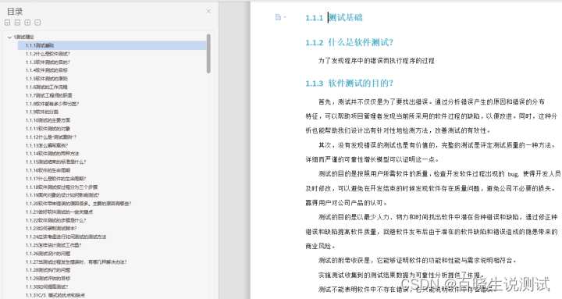Navigate to outline entry 1.1.24
This screenshot has height=299, width=562.
coord(66,237)
